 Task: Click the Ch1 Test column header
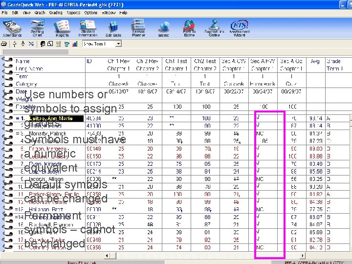coord(176,61)
